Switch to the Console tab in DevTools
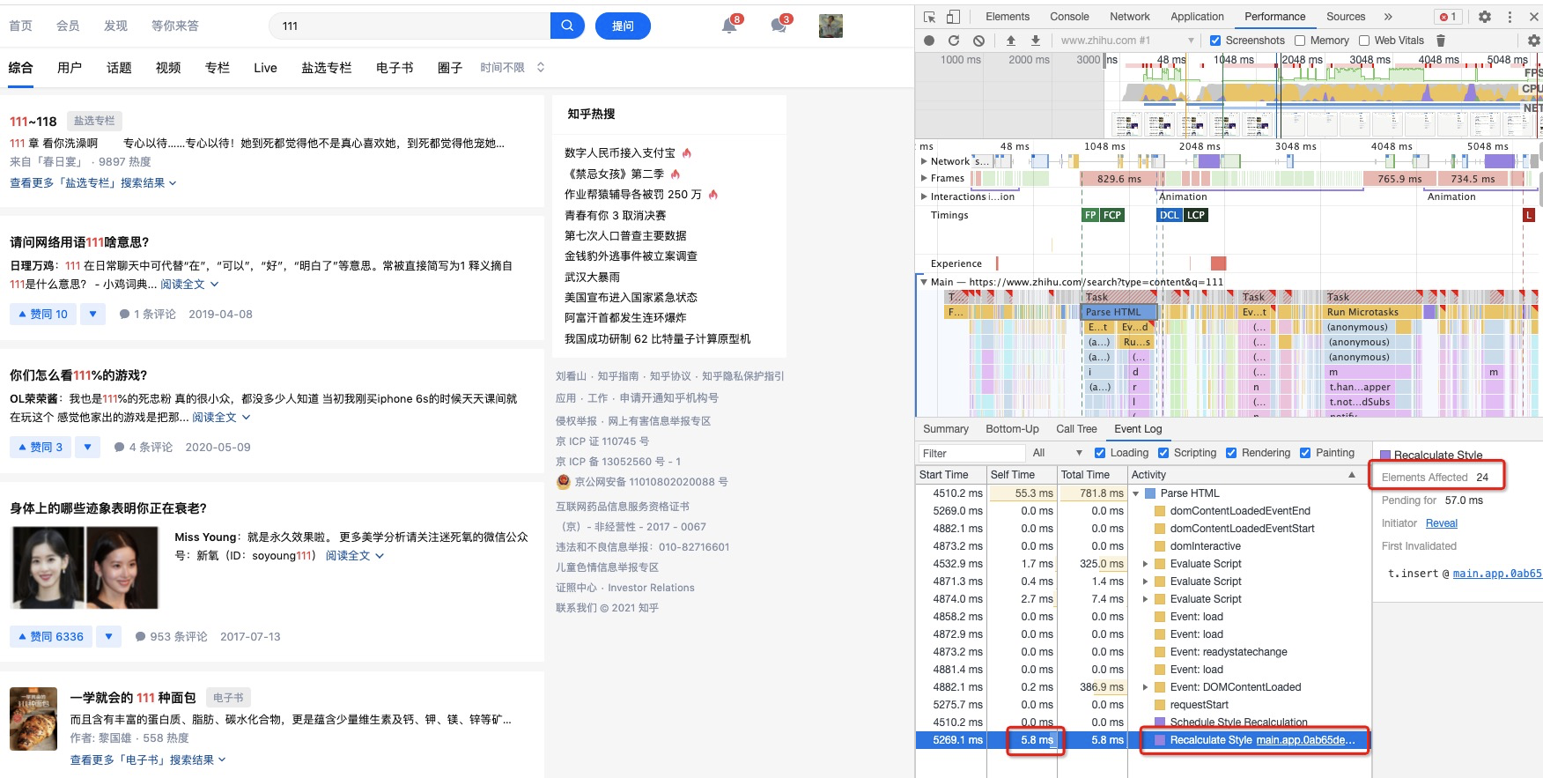Viewport: 1543px width, 778px height. (1069, 17)
